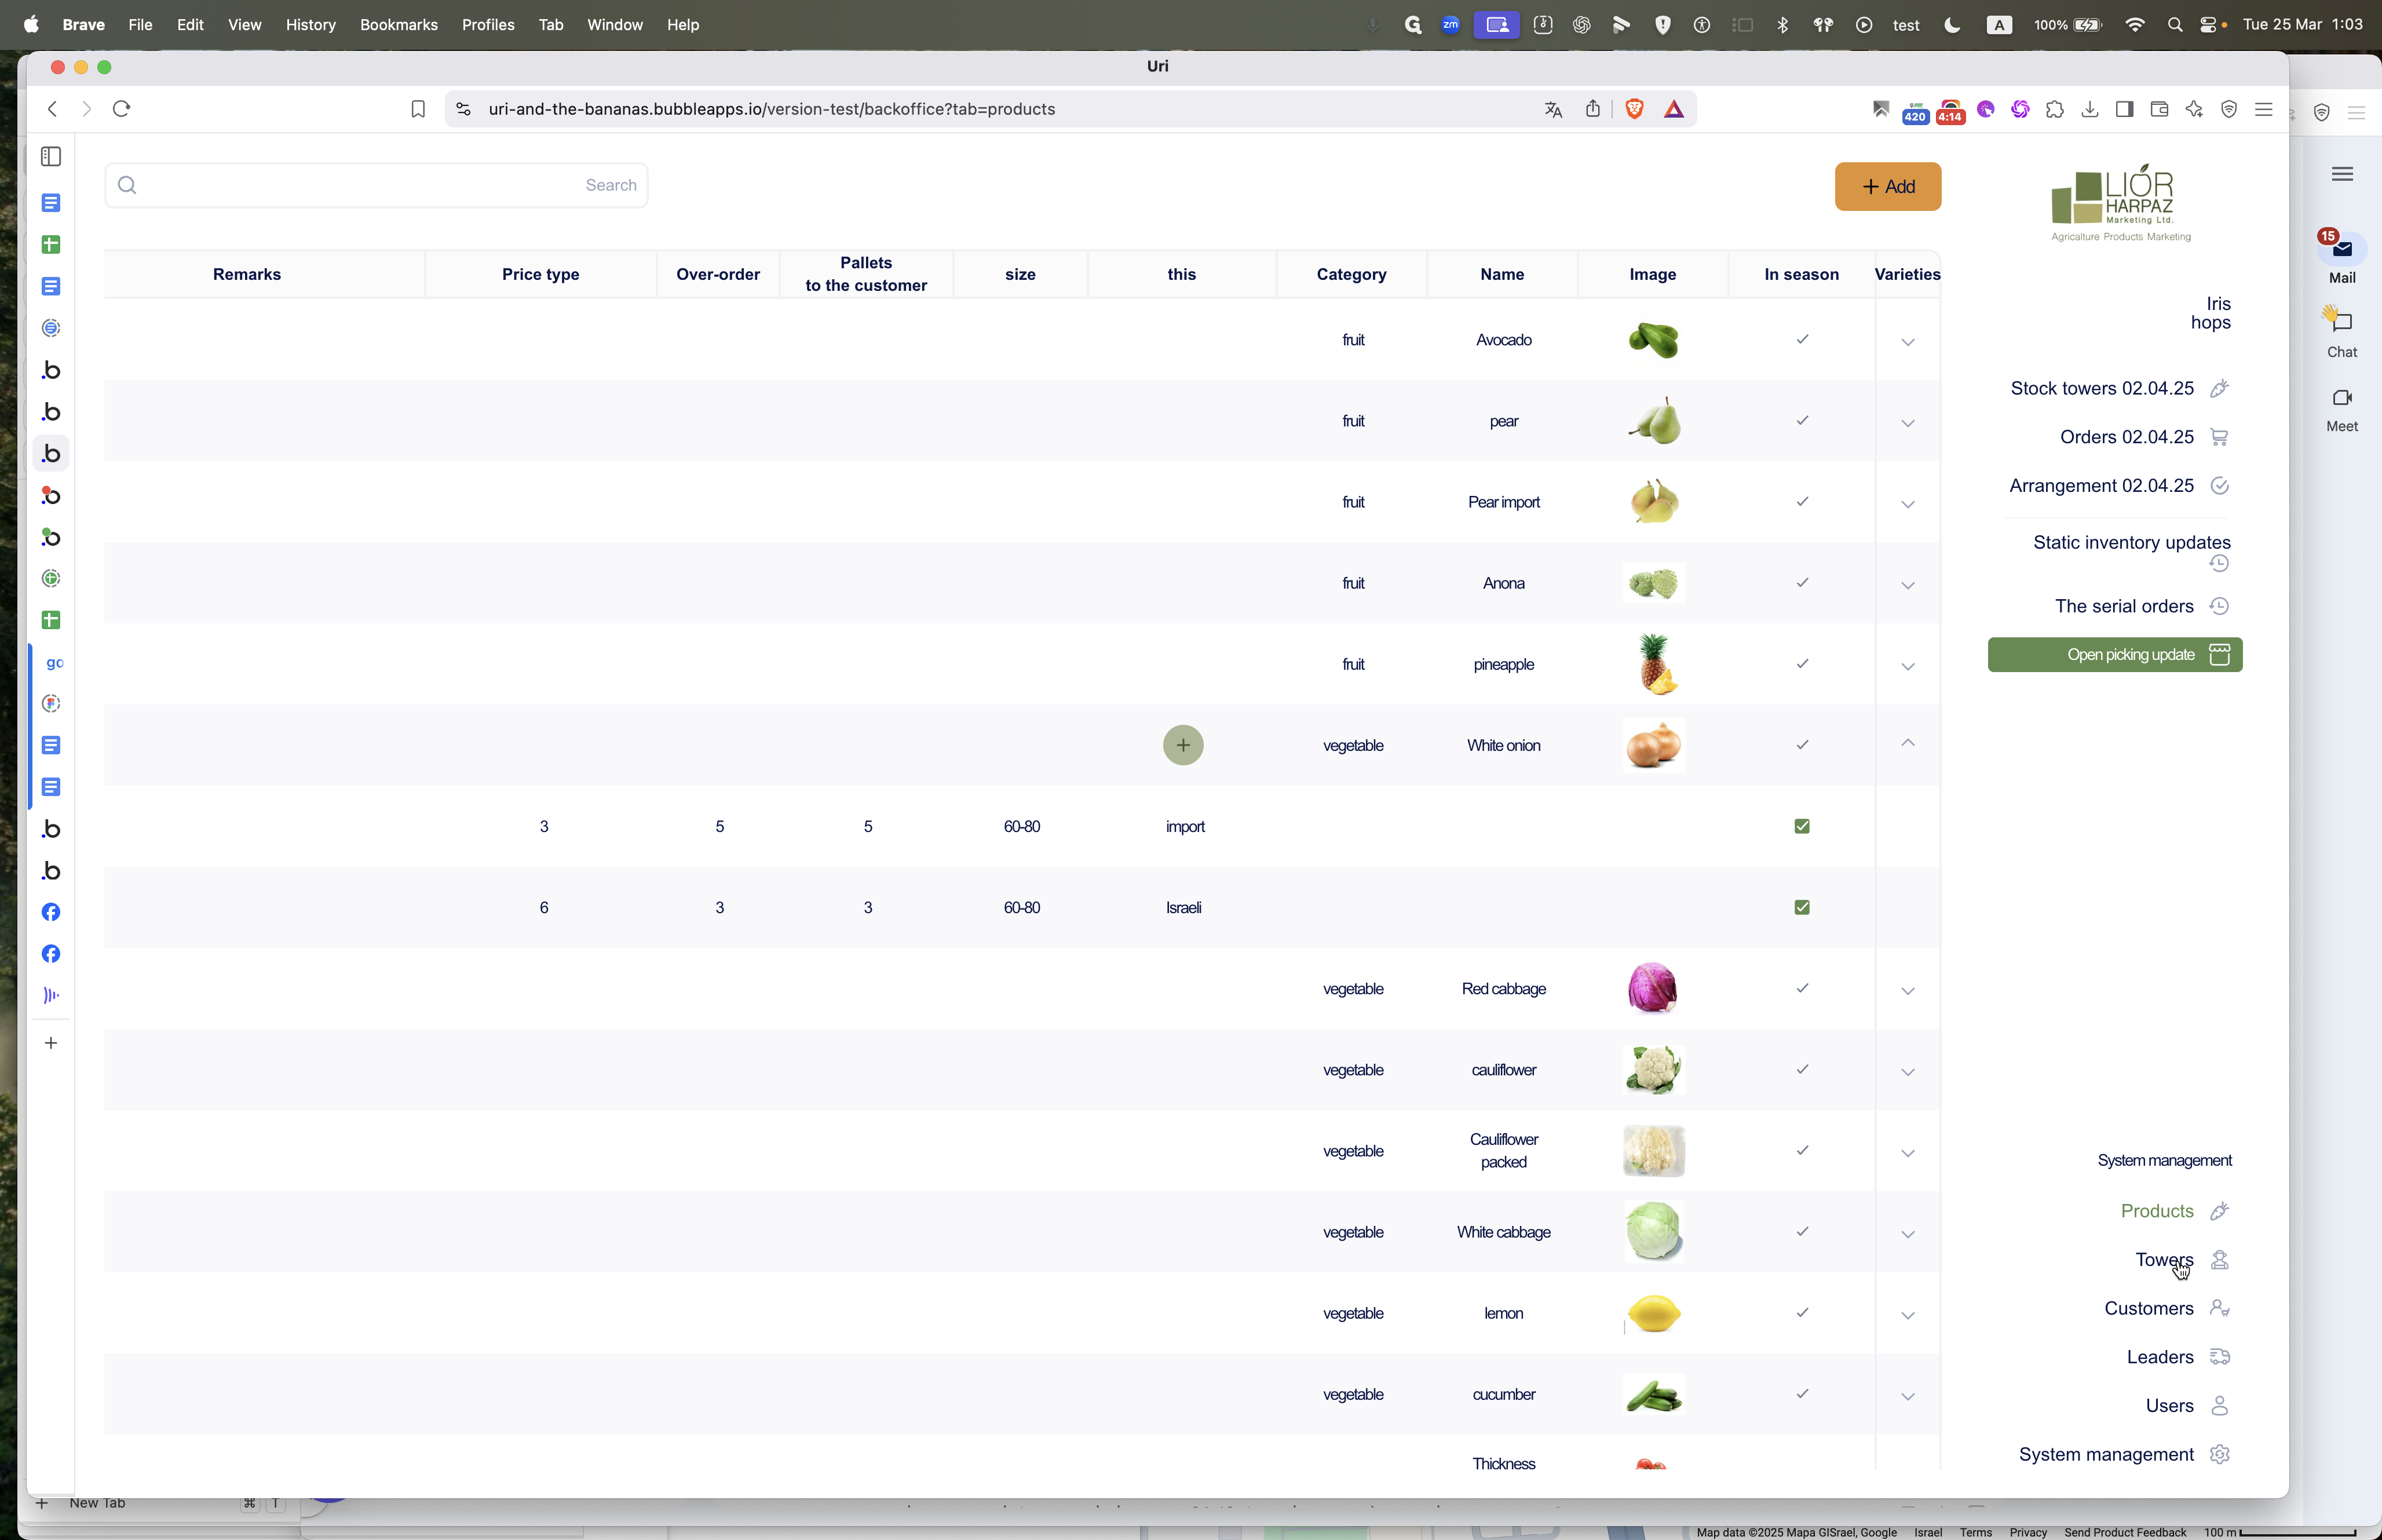Open the Mail icon with 15 badge
This screenshot has width=2382, height=1540.
[x=2342, y=249]
